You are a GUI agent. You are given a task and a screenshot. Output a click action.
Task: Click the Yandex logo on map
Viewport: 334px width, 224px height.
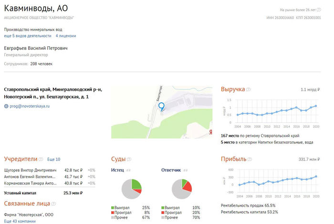(x=211, y=132)
